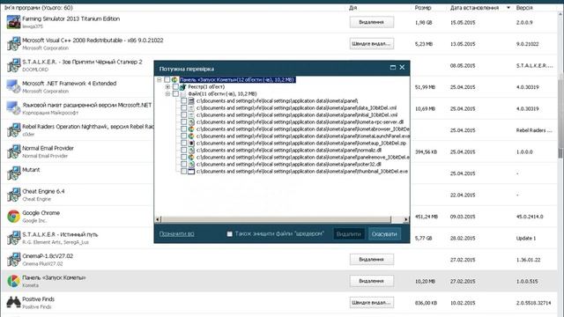
Task: Click the KometaLaunchPanel.exe file icon
Action: 191,136
